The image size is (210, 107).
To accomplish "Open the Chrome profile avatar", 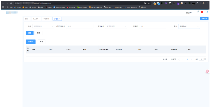I will [203, 3].
